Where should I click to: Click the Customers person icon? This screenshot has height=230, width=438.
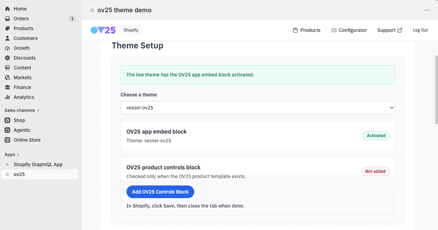[7, 38]
